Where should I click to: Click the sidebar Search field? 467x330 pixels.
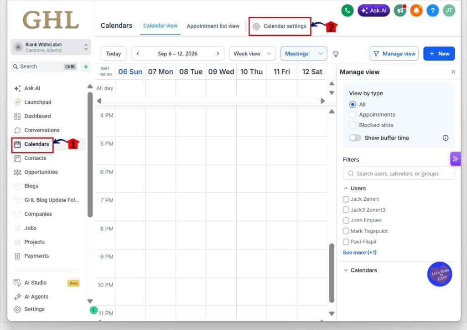point(45,66)
